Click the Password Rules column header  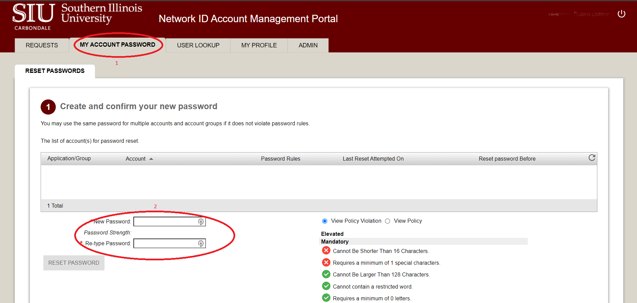click(x=281, y=158)
